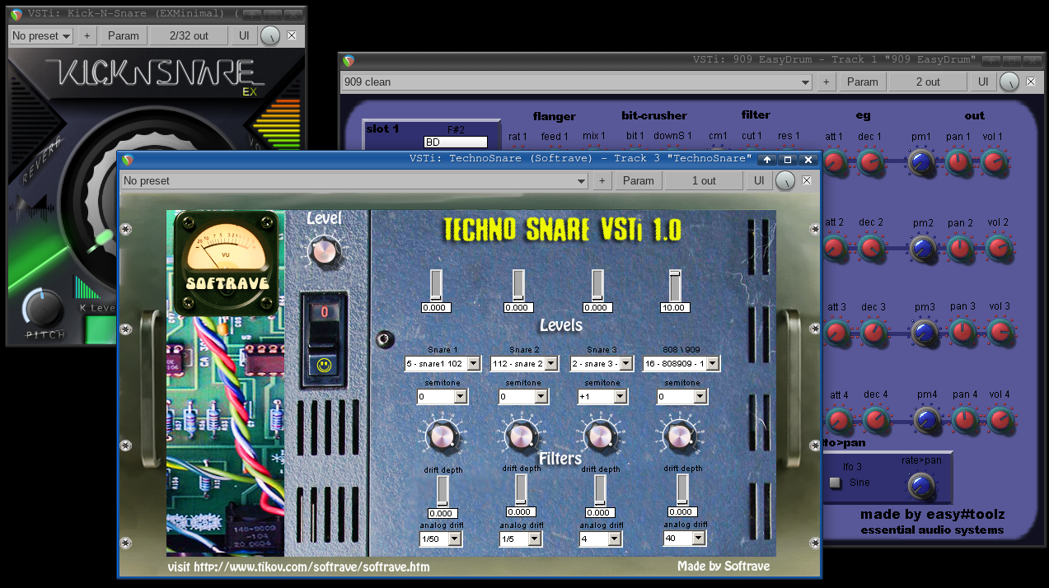Open Kick-N-Snare 'No preset' dropdown
Viewport: 1049px width, 588px height.
click(40, 35)
